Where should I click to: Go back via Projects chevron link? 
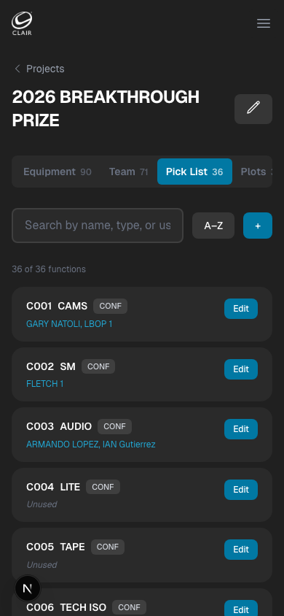point(39,69)
